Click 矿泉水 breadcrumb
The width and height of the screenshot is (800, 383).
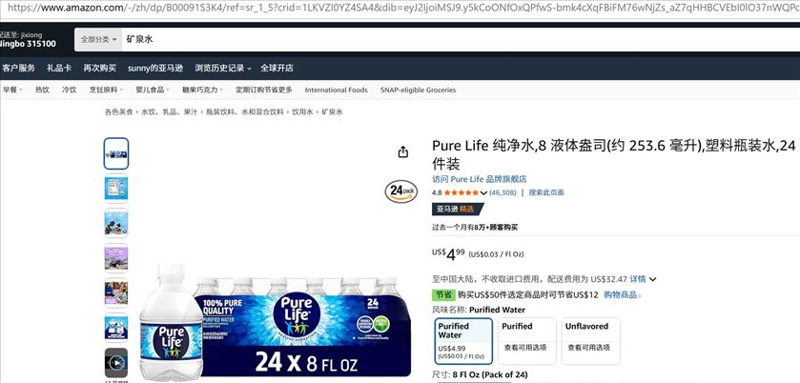pos(332,111)
